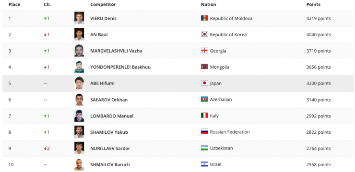Sort table by Points column header
The height and width of the screenshot is (172, 355).
[x=313, y=4]
